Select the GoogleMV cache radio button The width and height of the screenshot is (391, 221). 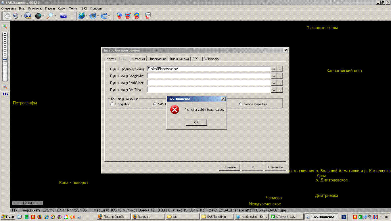[112, 104]
